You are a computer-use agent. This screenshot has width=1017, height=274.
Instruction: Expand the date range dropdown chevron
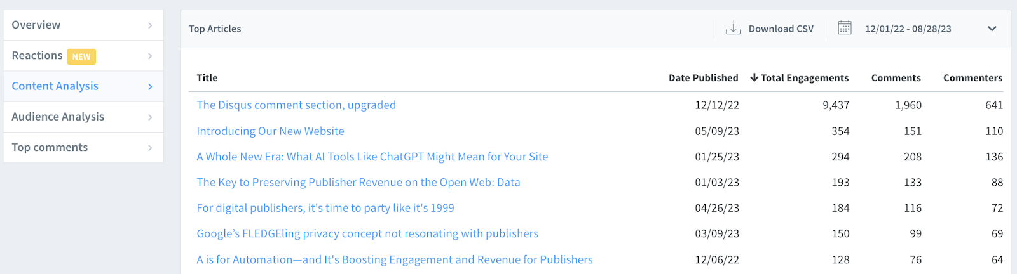pyautogui.click(x=992, y=29)
